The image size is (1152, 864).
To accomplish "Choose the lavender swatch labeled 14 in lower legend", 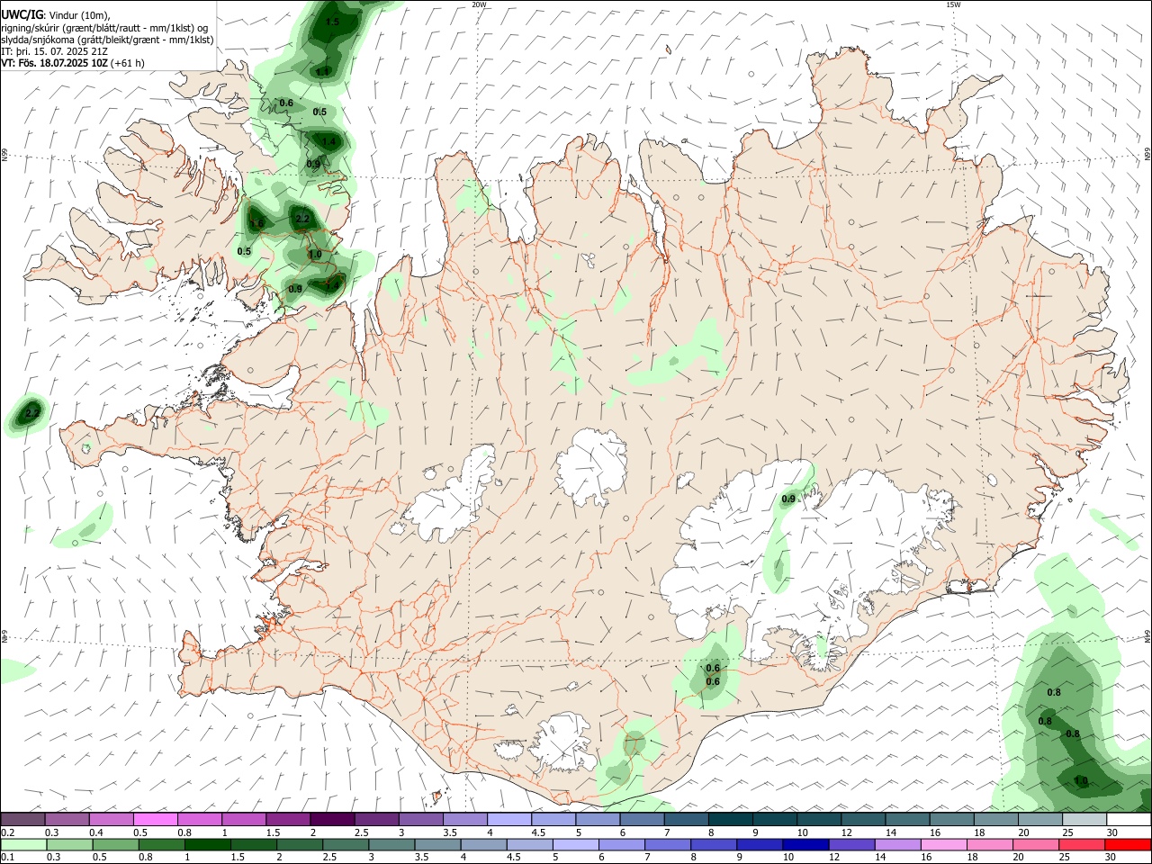I will (897, 844).
